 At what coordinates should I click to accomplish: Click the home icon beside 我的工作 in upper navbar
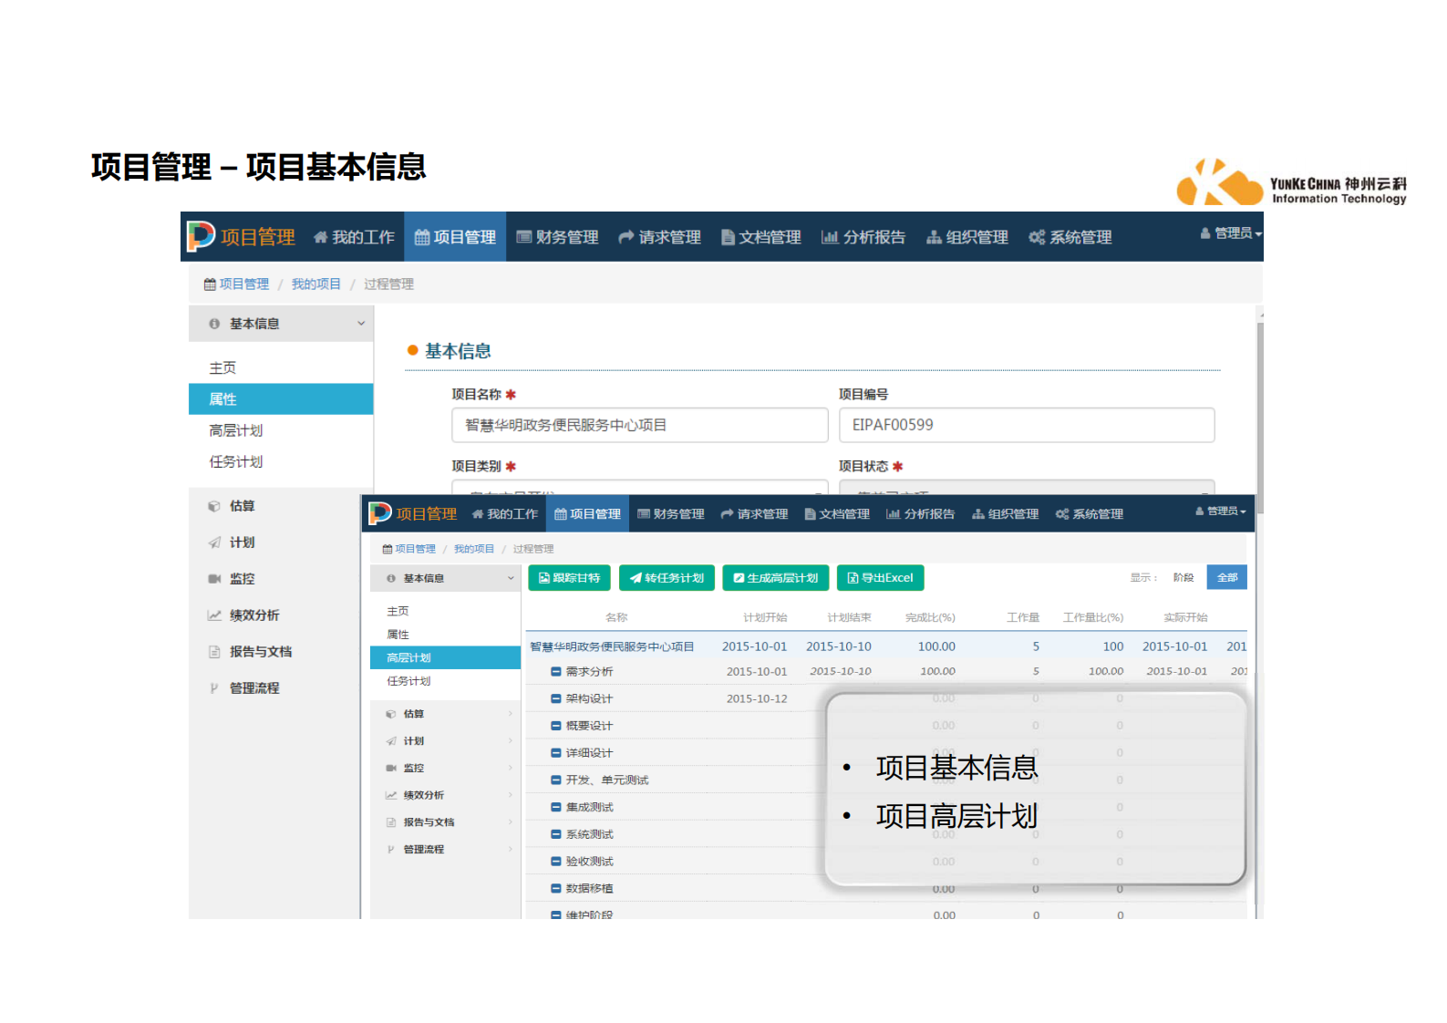pos(320,237)
